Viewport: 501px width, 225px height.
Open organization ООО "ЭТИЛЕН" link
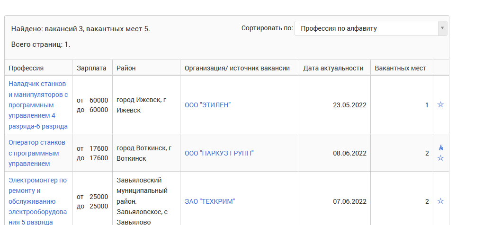207,105
